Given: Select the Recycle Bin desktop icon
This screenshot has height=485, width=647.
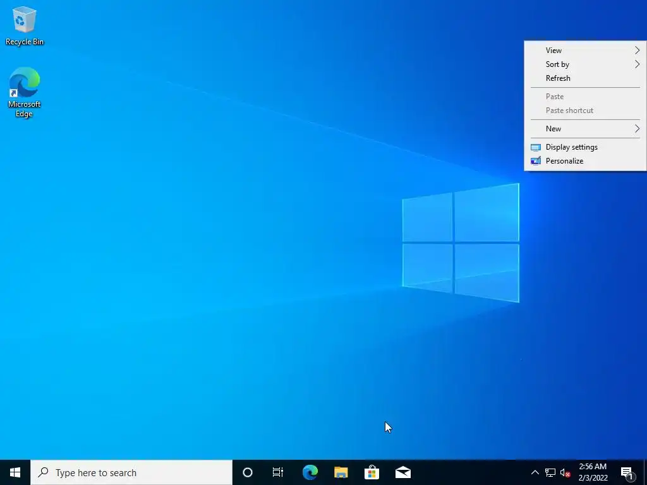Looking at the screenshot, I should 25,25.
